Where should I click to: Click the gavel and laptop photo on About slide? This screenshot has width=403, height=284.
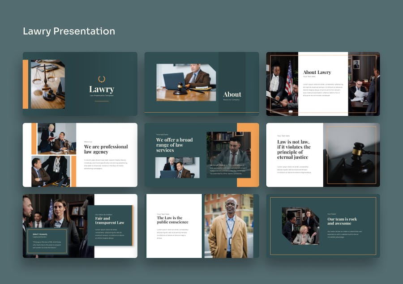pyautogui.click(x=186, y=82)
